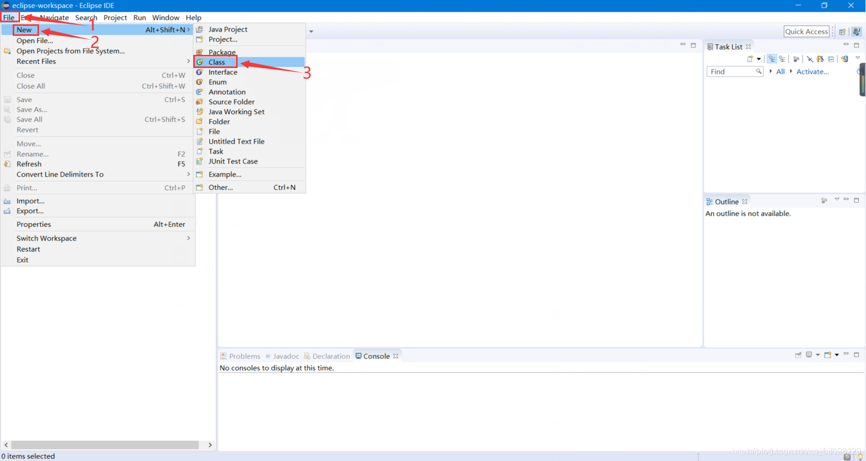Click the Outline focus on active task icon
Viewport: 866px width, 461px height.
point(824,200)
